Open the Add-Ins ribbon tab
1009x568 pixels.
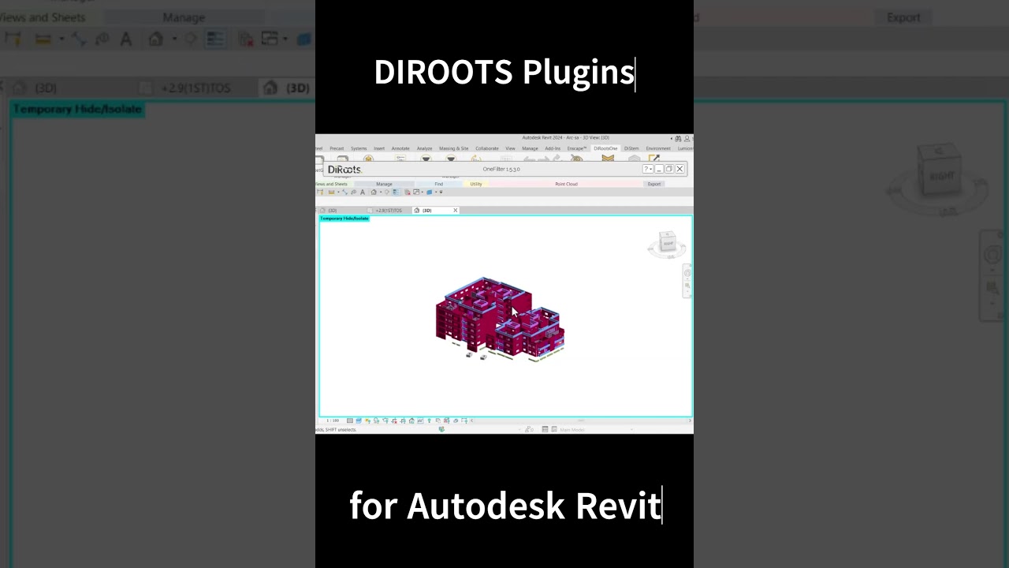[553, 148]
